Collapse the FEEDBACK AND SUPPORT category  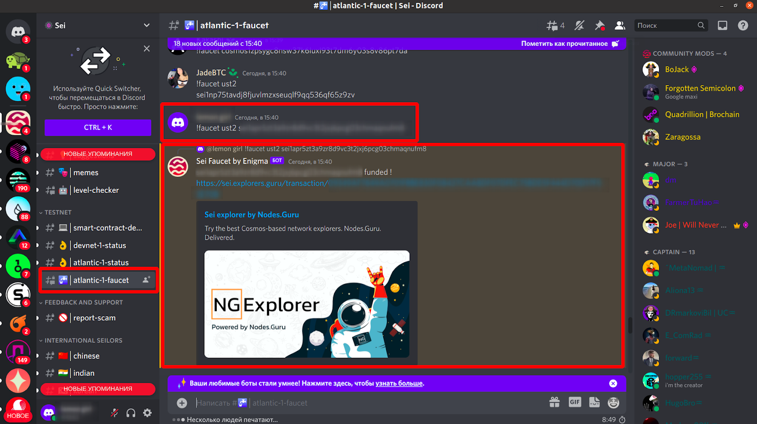pos(83,302)
